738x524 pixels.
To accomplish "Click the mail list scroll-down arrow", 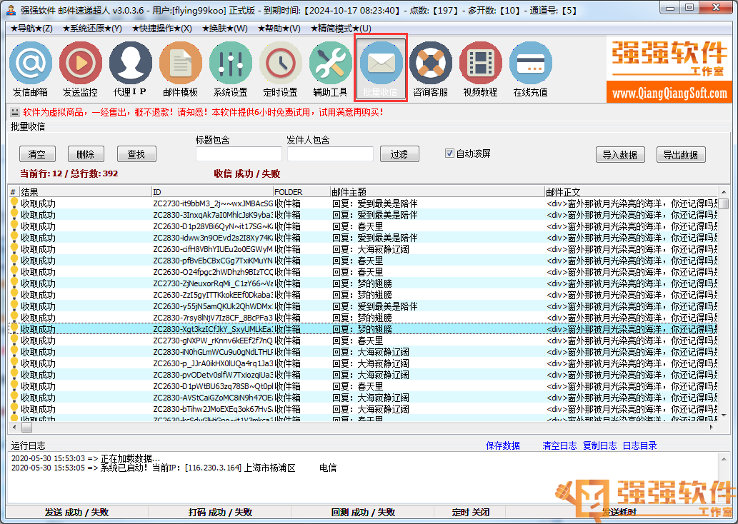I will [x=724, y=415].
